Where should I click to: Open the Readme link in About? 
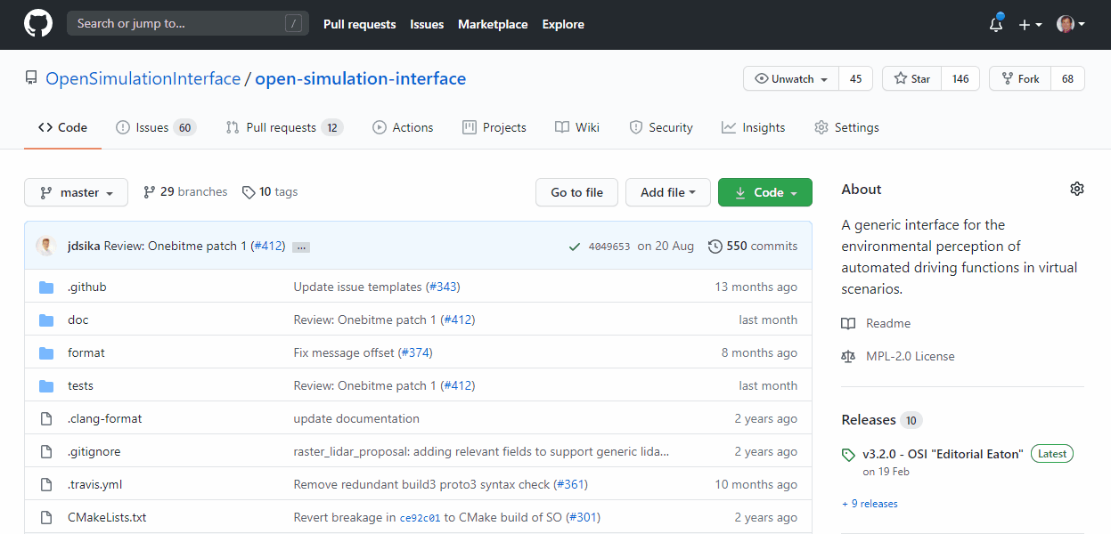(x=876, y=323)
